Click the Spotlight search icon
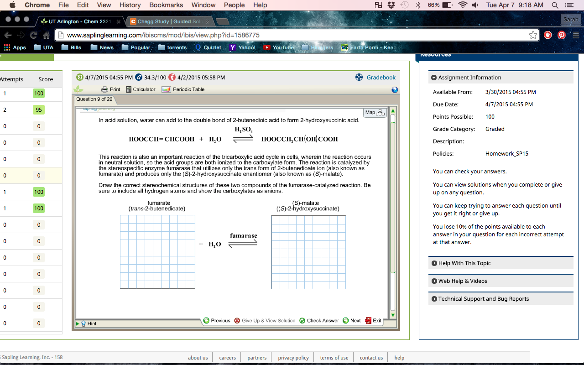Screen dimensions: 584x365 [555, 5]
